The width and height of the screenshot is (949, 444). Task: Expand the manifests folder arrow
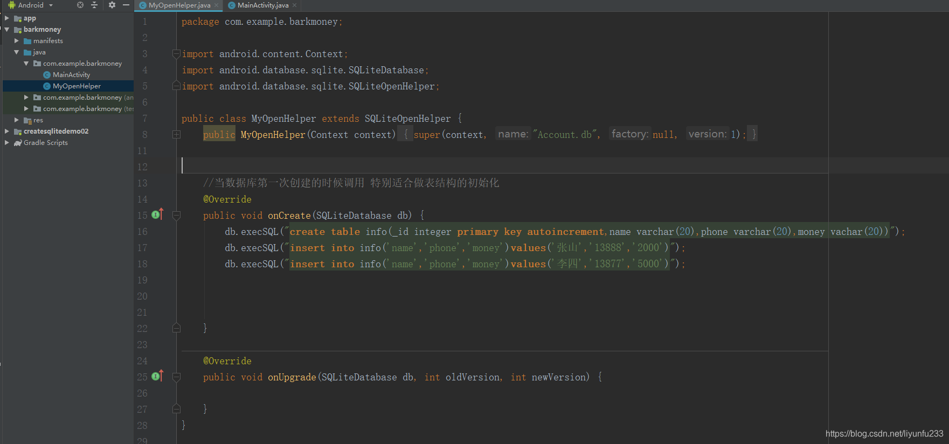17,41
